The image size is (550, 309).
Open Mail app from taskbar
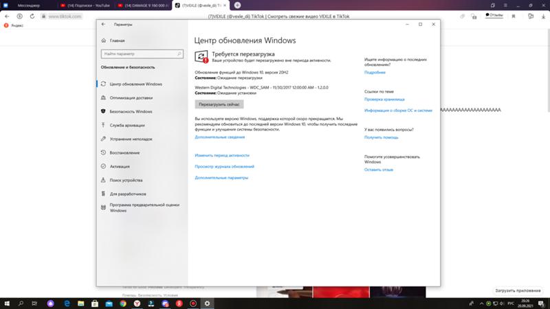click(109, 304)
